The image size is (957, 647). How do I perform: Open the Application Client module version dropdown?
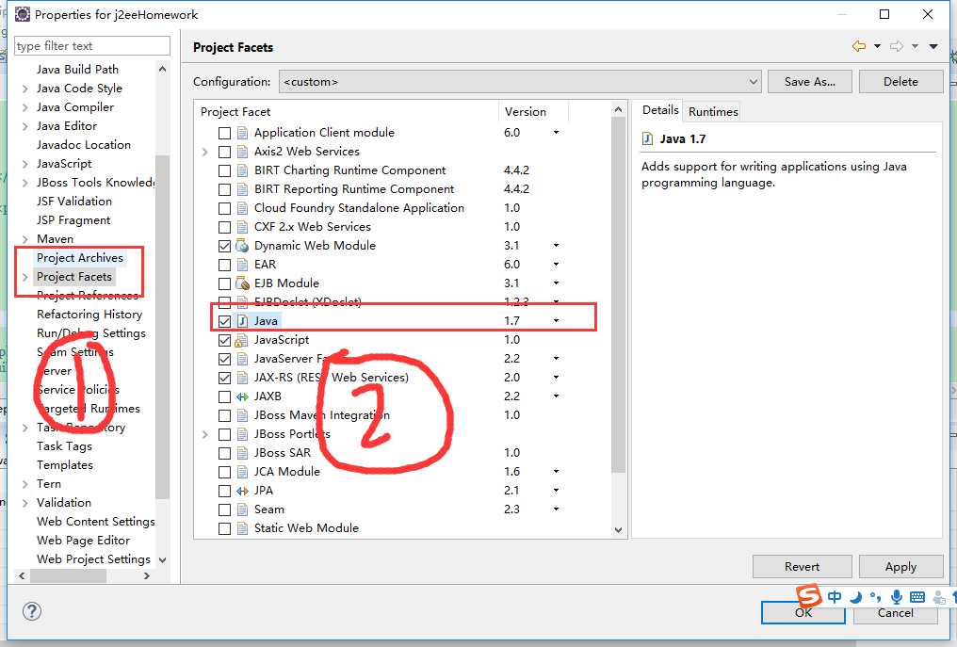click(x=556, y=133)
